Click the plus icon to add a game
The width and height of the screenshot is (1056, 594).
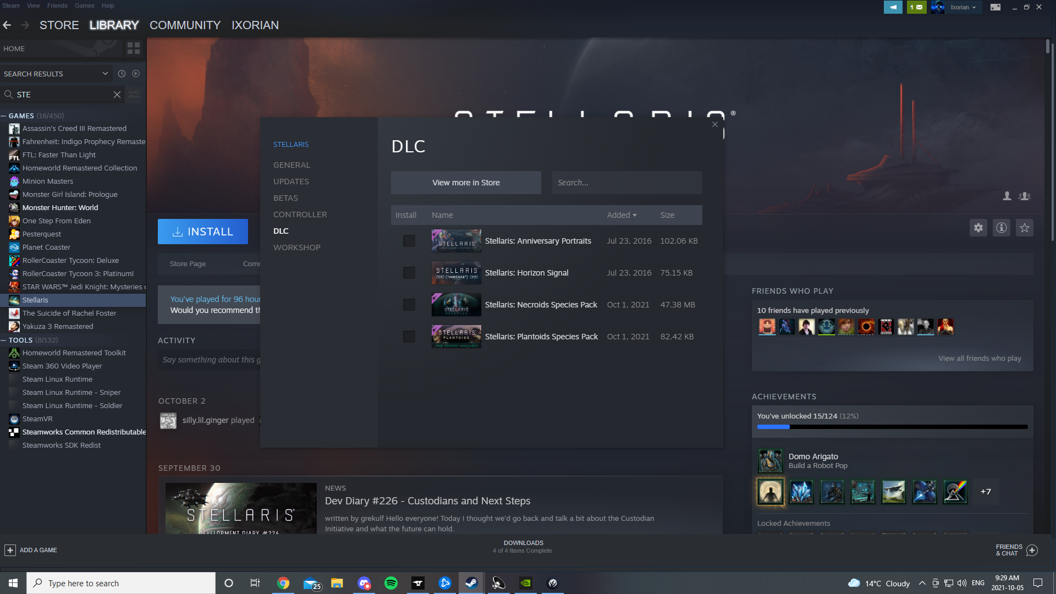10,550
